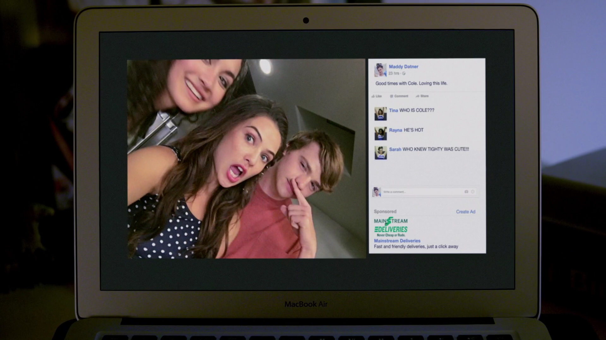Open Maddy Datner's profile picture
606x340 pixels.
380,70
